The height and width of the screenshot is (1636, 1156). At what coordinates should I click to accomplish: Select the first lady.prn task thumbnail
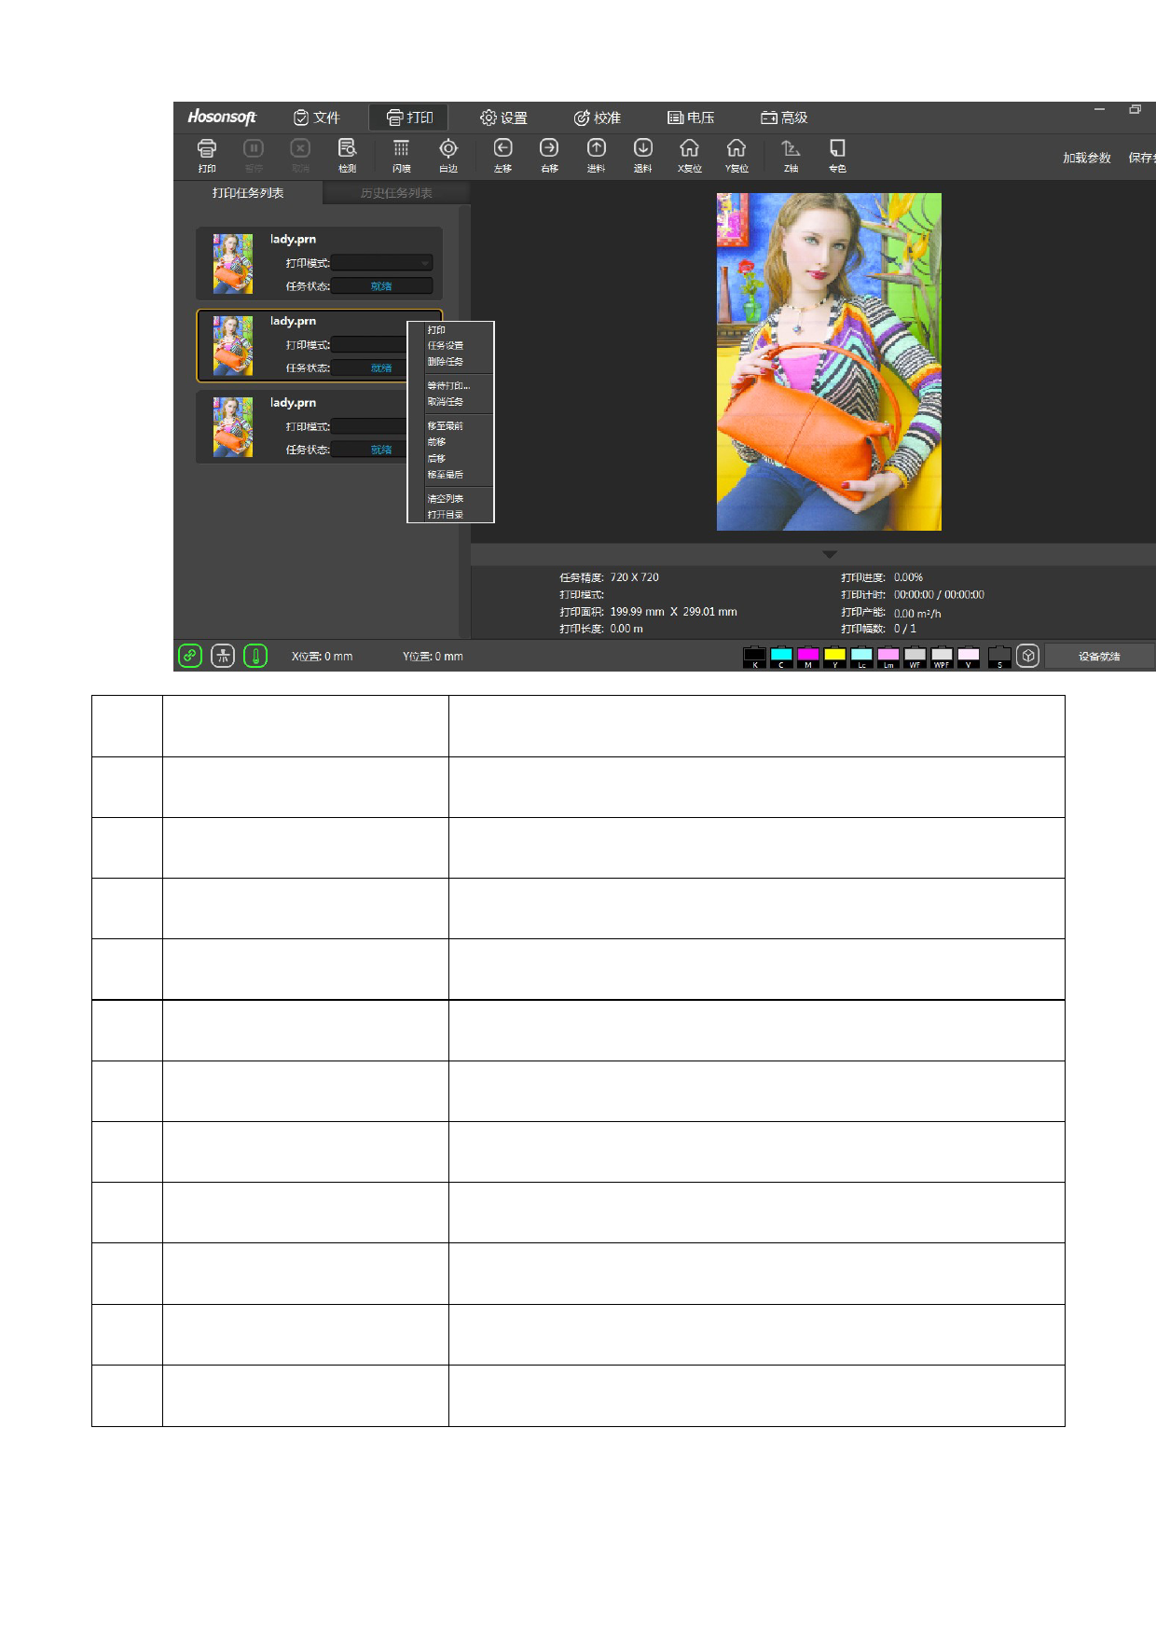click(233, 264)
